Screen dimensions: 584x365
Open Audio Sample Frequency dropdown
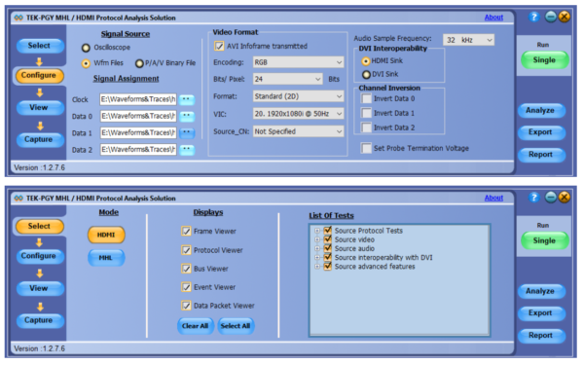pyautogui.click(x=468, y=40)
